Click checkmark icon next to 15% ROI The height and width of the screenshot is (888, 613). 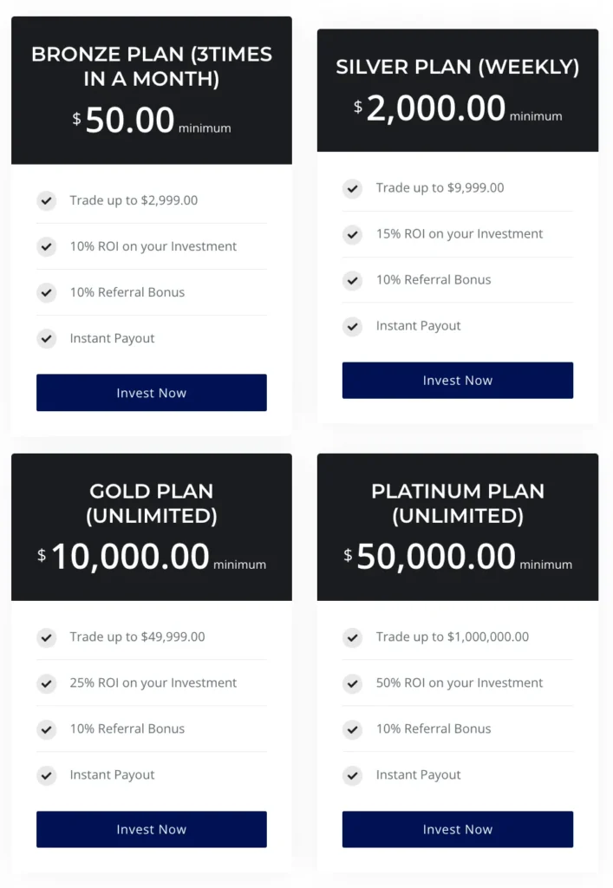pyautogui.click(x=352, y=234)
